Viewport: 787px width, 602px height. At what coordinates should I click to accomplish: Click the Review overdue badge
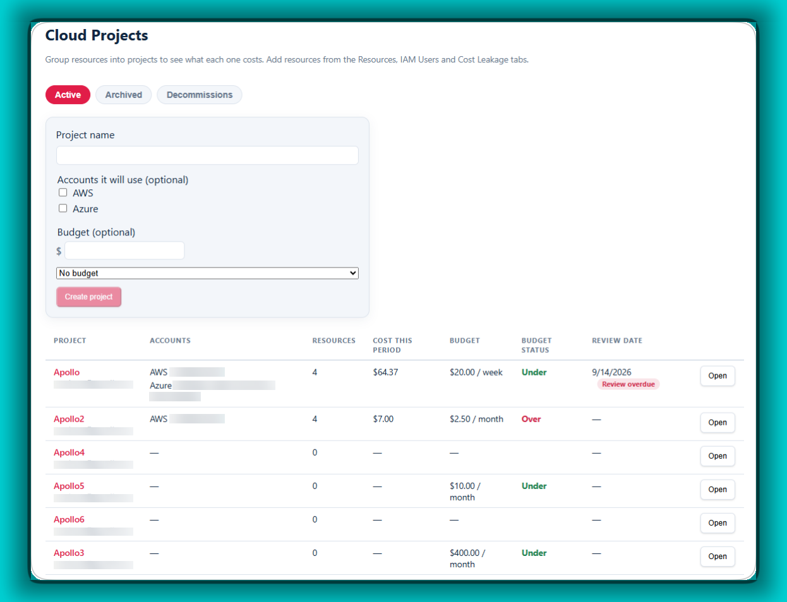tap(628, 384)
